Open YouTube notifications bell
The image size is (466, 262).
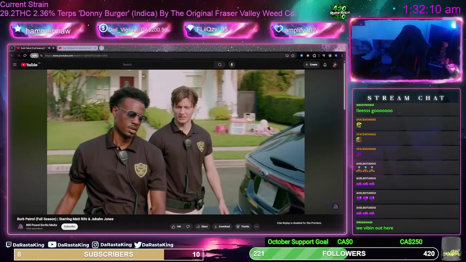tap(325, 65)
